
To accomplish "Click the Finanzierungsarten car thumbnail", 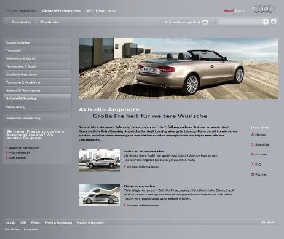I will [x=99, y=195].
